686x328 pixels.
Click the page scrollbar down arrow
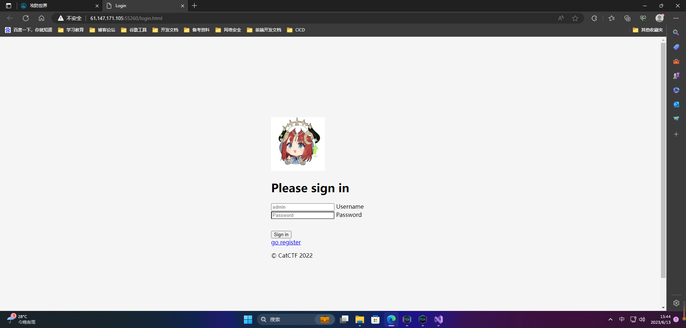pyautogui.click(x=663, y=308)
